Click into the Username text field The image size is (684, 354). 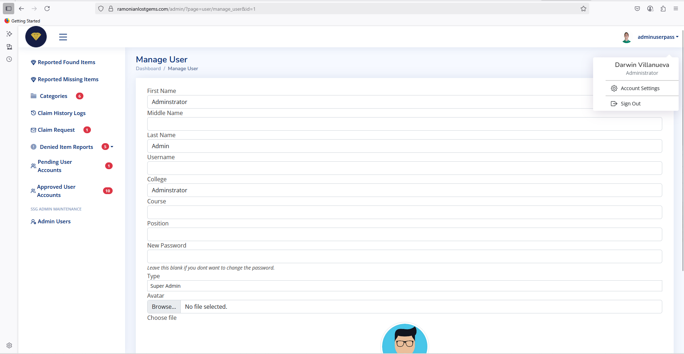coord(404,168)
